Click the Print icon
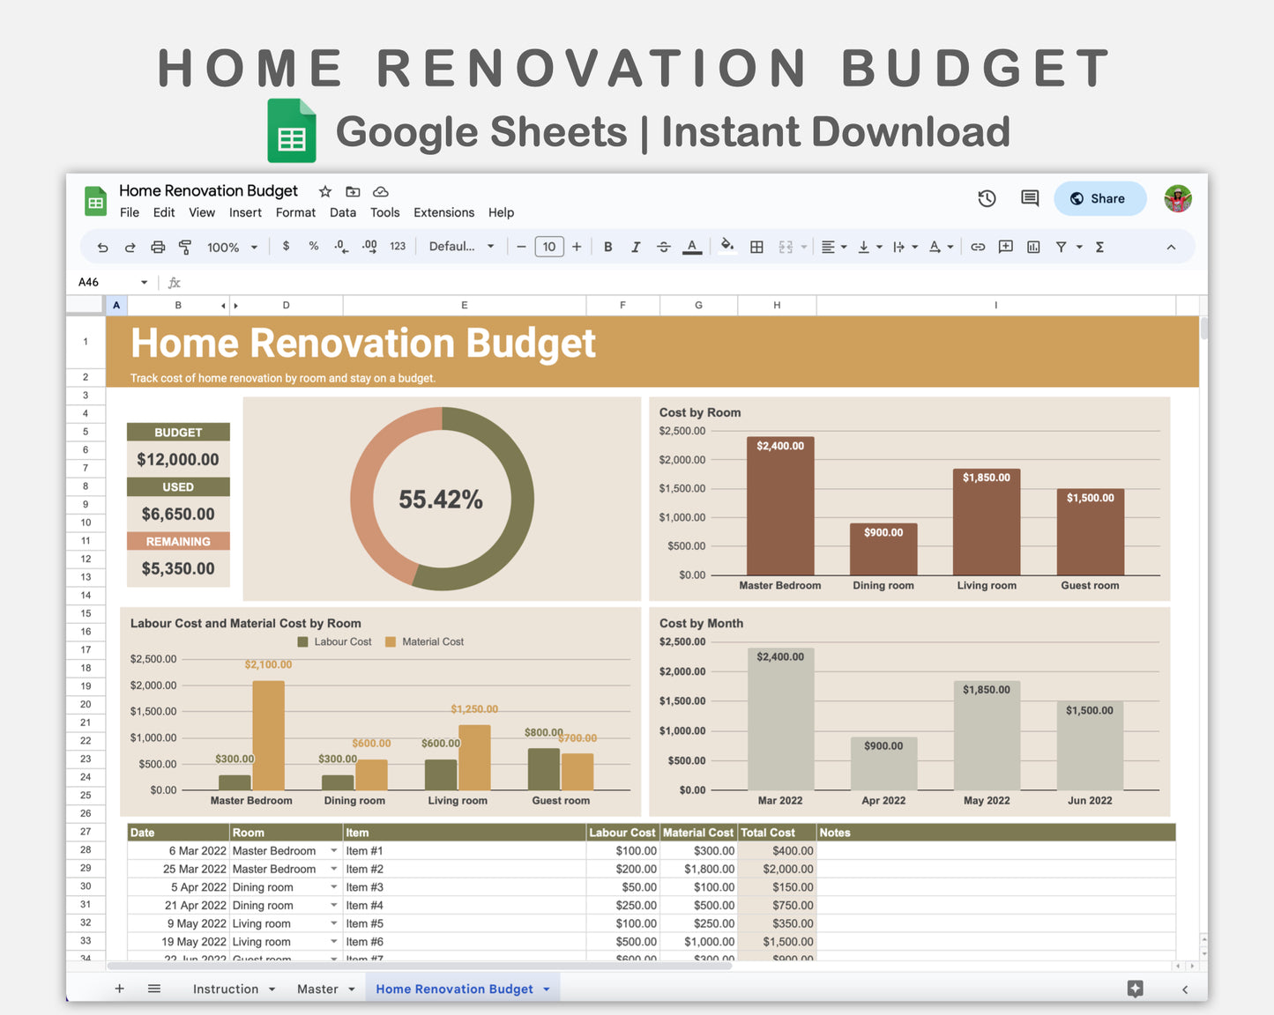The image size is (1274, 1015). click(x=158, y=247)
